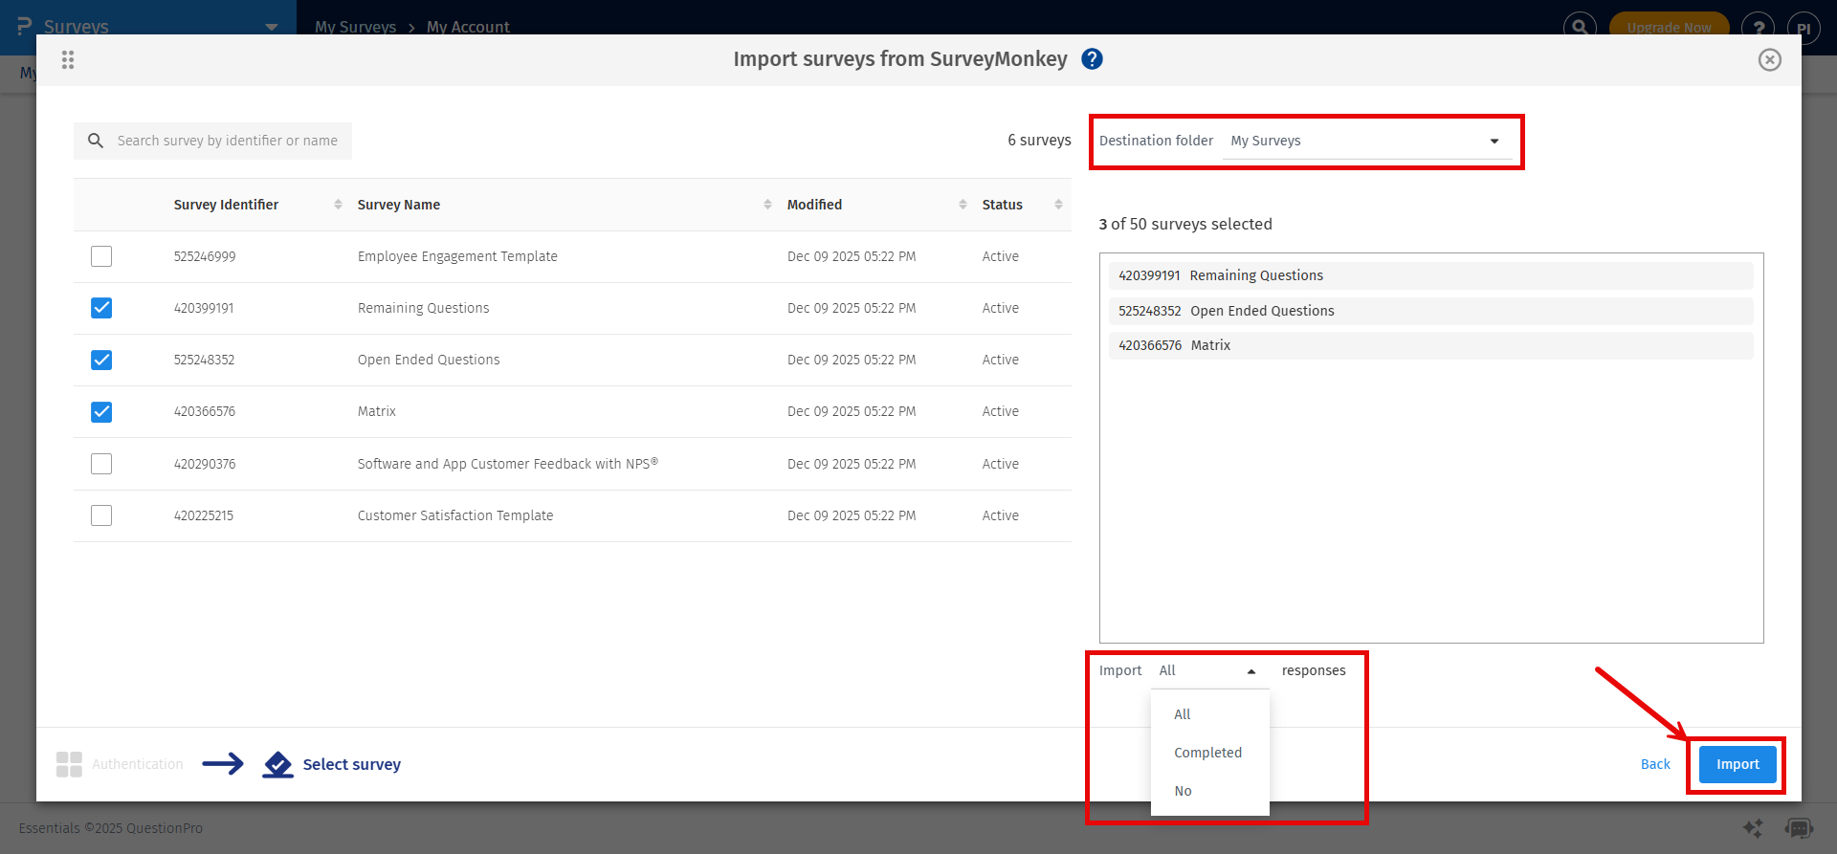
Task: Select Completed from the responses dropdown list
Action: click(1207, 753)
